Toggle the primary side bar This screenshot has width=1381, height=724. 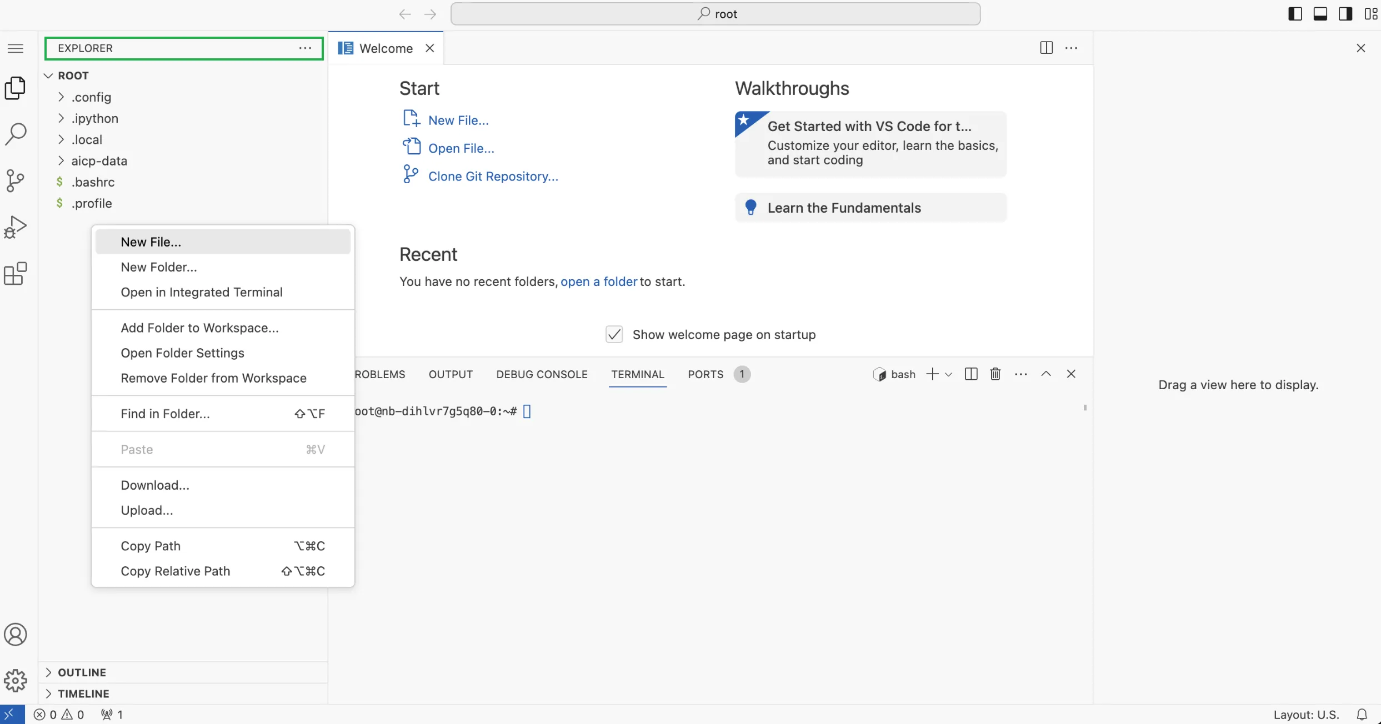coord(1295,14)
